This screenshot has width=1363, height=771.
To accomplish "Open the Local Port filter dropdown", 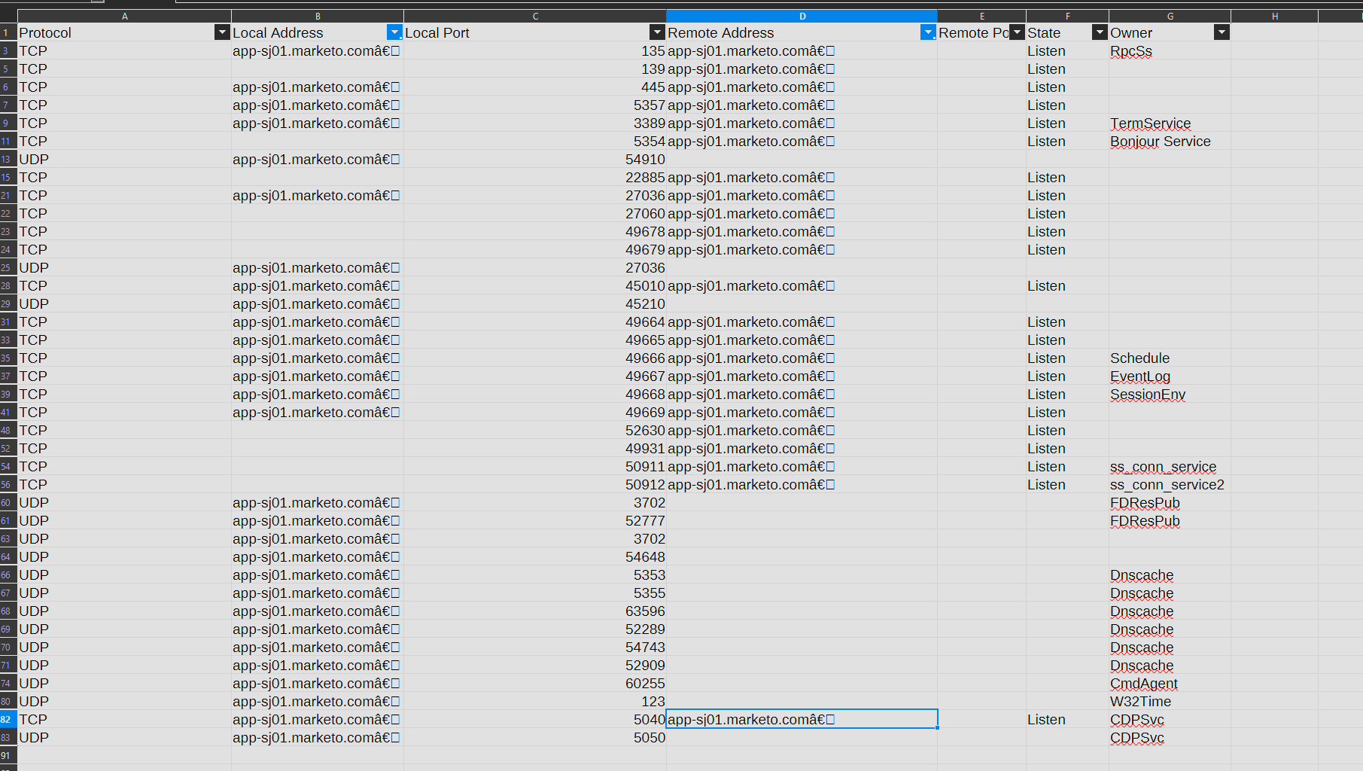I will click(657, 32).
